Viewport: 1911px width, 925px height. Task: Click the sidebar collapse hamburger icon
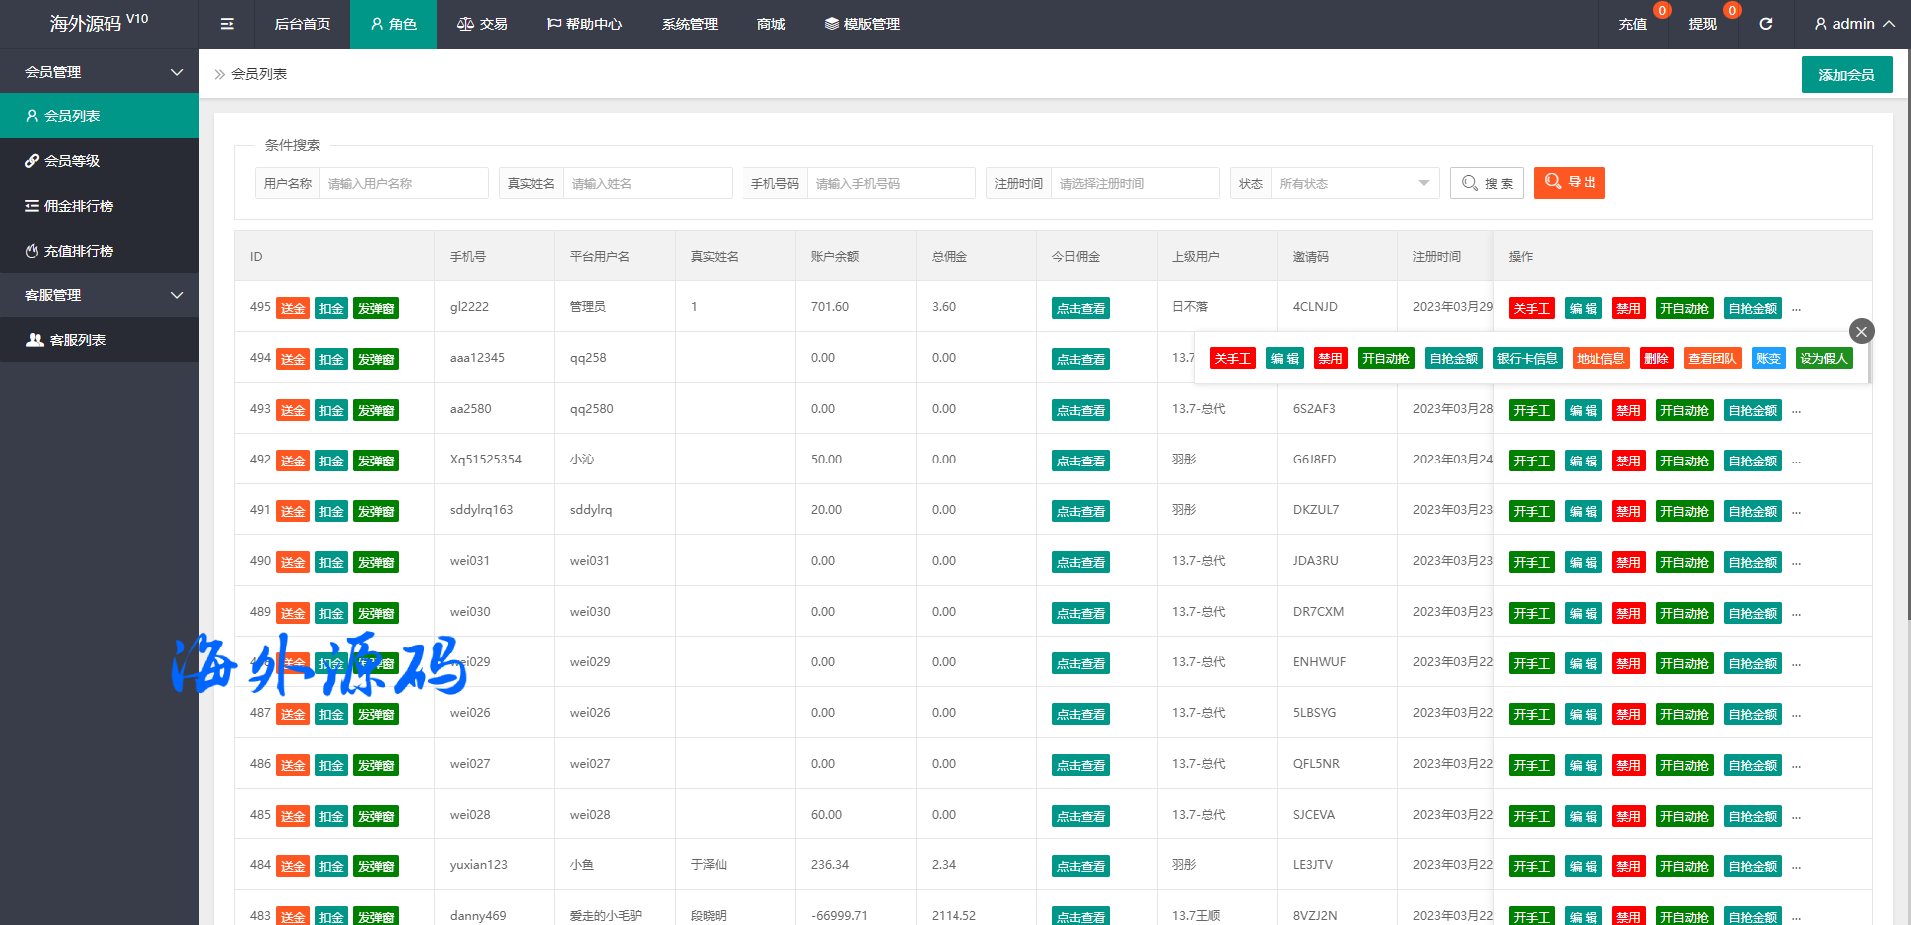pyautogui.click(x=227, y=24)
